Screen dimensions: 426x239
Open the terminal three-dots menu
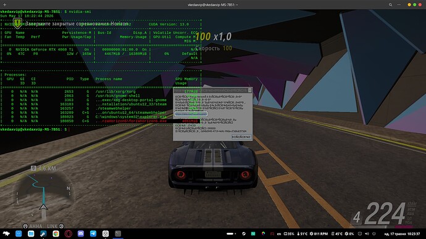(x=399, y=4)
